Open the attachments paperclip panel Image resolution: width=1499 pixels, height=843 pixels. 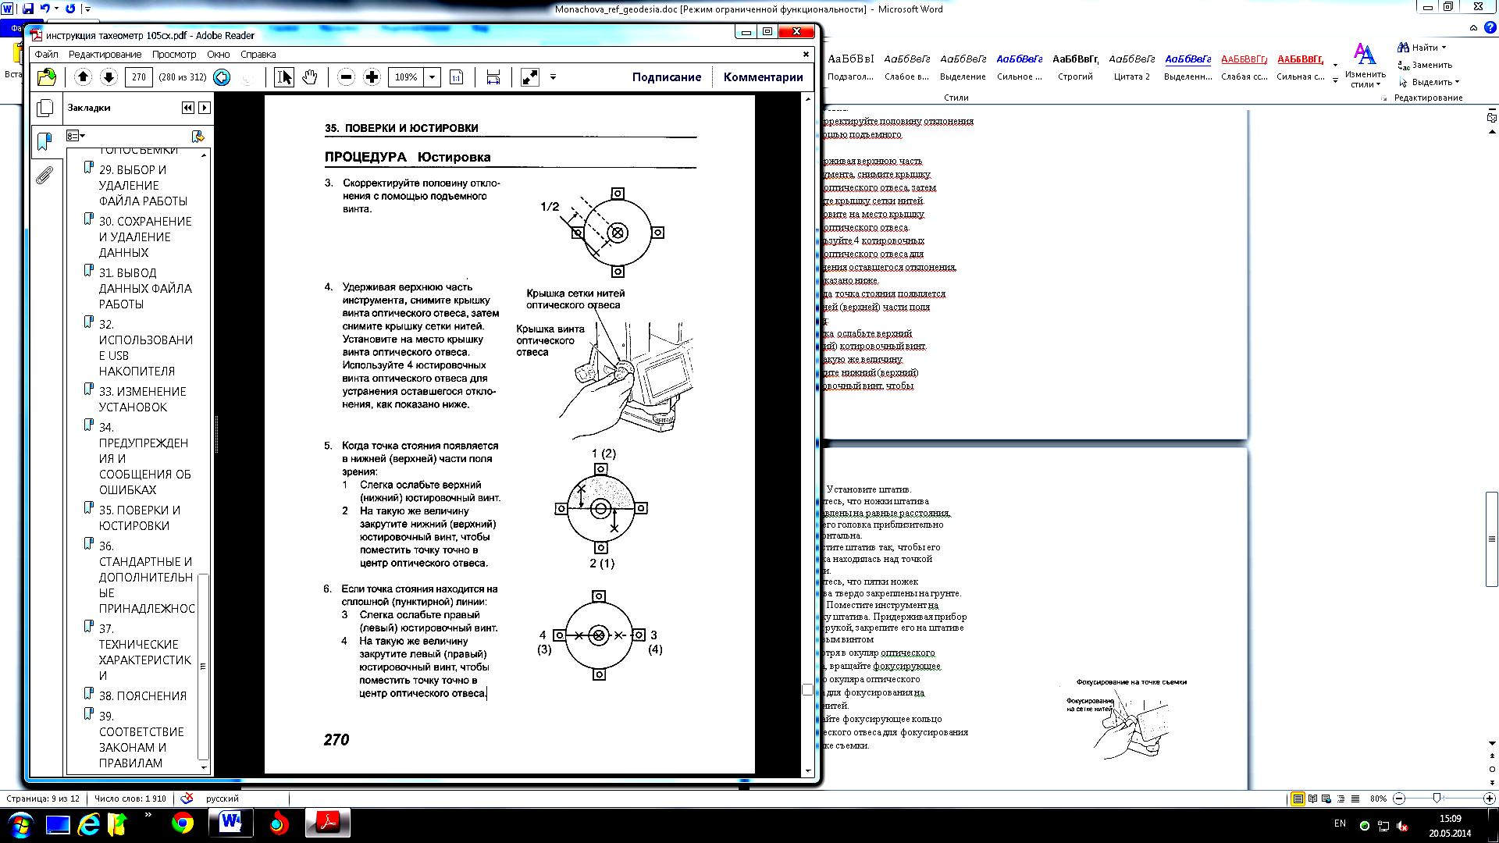(45, 175)
